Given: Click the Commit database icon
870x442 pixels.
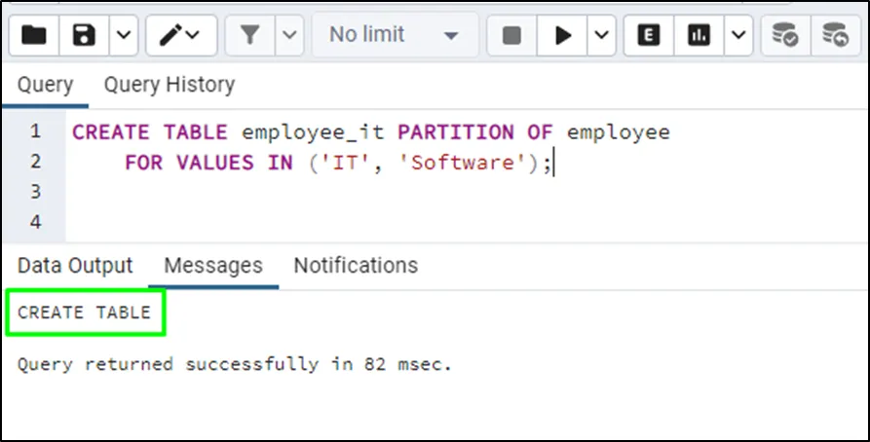Looking at the screenshot, I should (785, 35).
